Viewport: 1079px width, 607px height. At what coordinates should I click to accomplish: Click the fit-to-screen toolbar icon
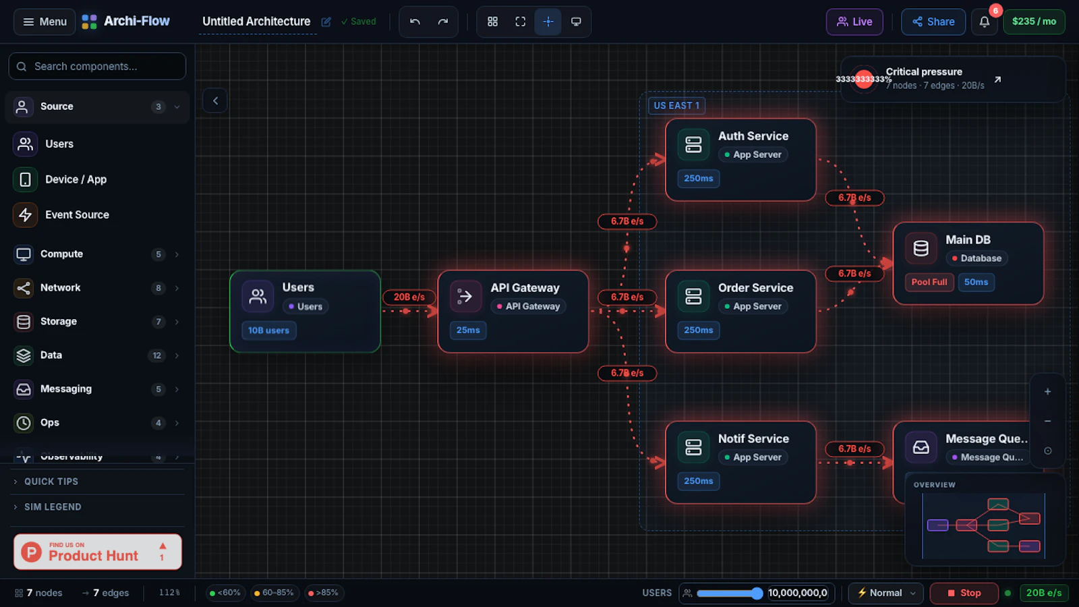[x=520, y=22]
